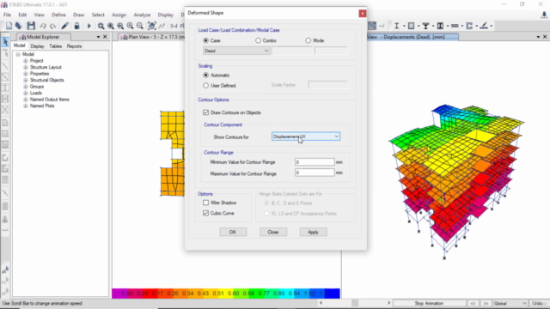550x309 pixels.
Task: Click the Rubber Band Zoom magnifier icon
Action: pos(101,26)
